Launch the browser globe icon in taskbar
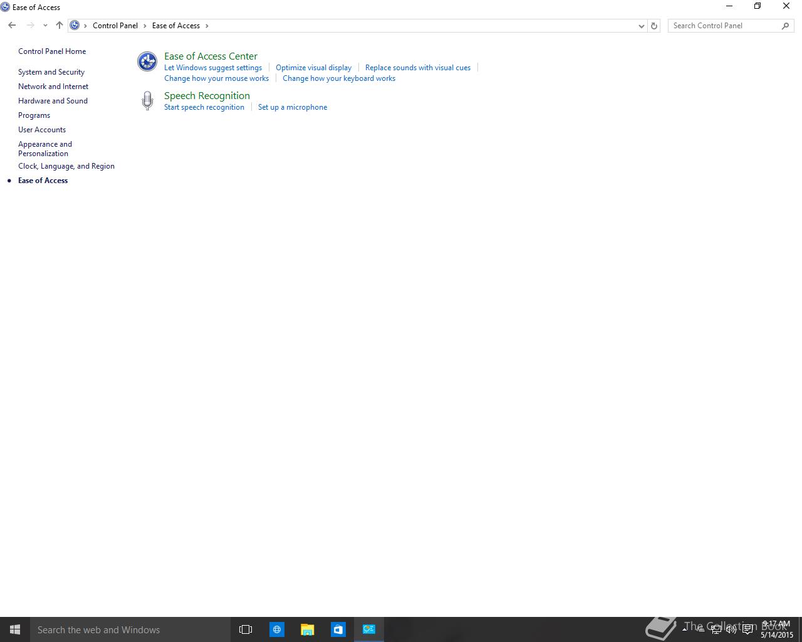 pos(277,629)
